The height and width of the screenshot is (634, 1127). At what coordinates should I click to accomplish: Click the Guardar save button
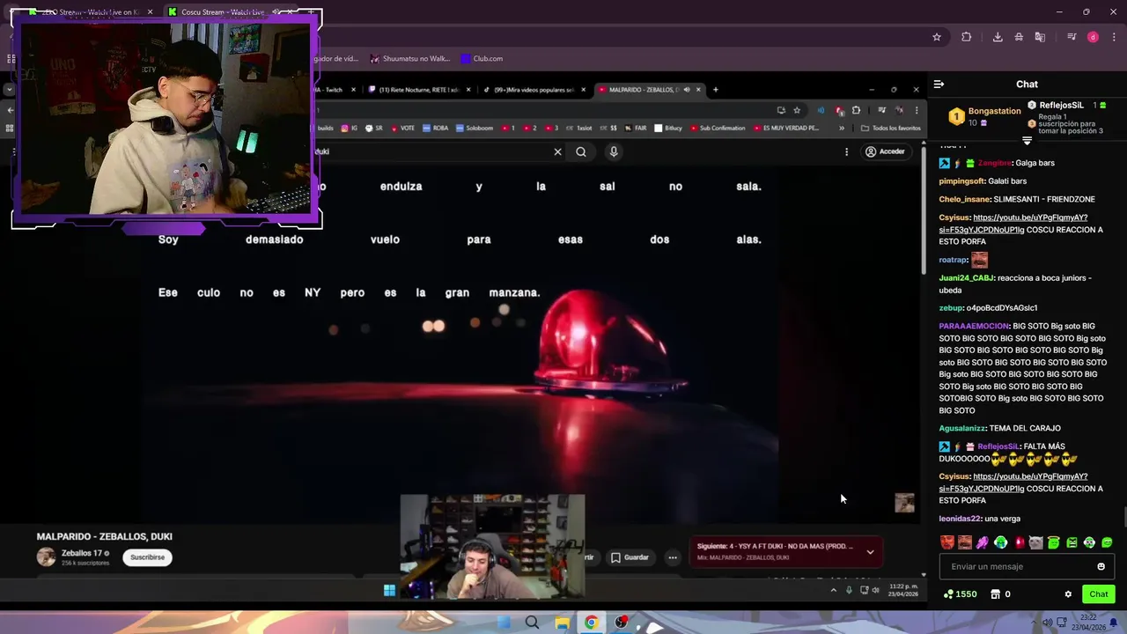[x=630, y=557]
